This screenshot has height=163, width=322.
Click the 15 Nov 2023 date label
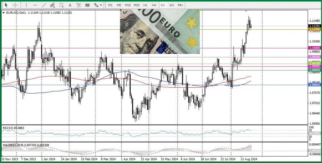click(x=10, y=159)
